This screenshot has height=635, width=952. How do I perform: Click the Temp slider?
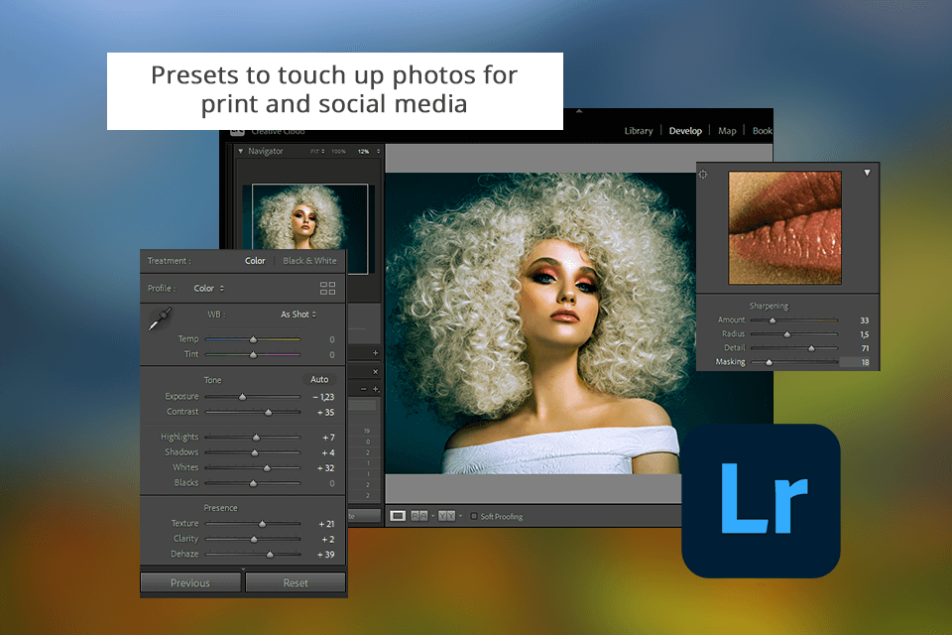[253, 339]
